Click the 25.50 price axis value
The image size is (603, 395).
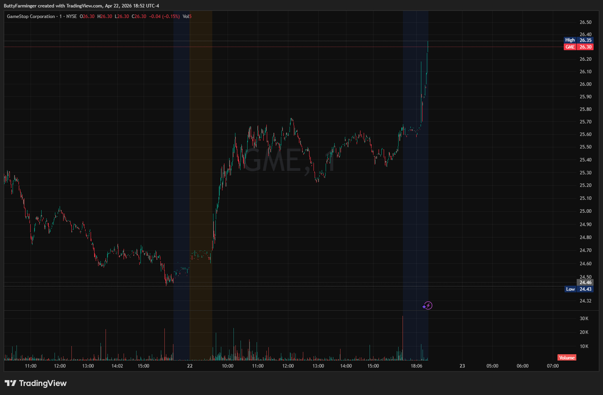coord(585,147)
